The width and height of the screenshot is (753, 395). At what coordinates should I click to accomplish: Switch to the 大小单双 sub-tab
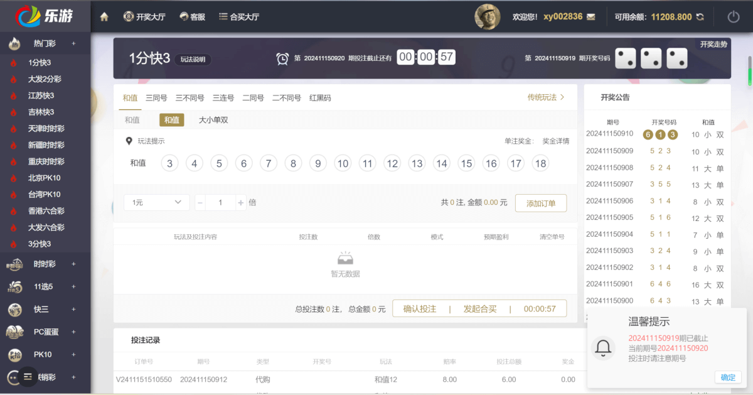[x=213, y=120]
